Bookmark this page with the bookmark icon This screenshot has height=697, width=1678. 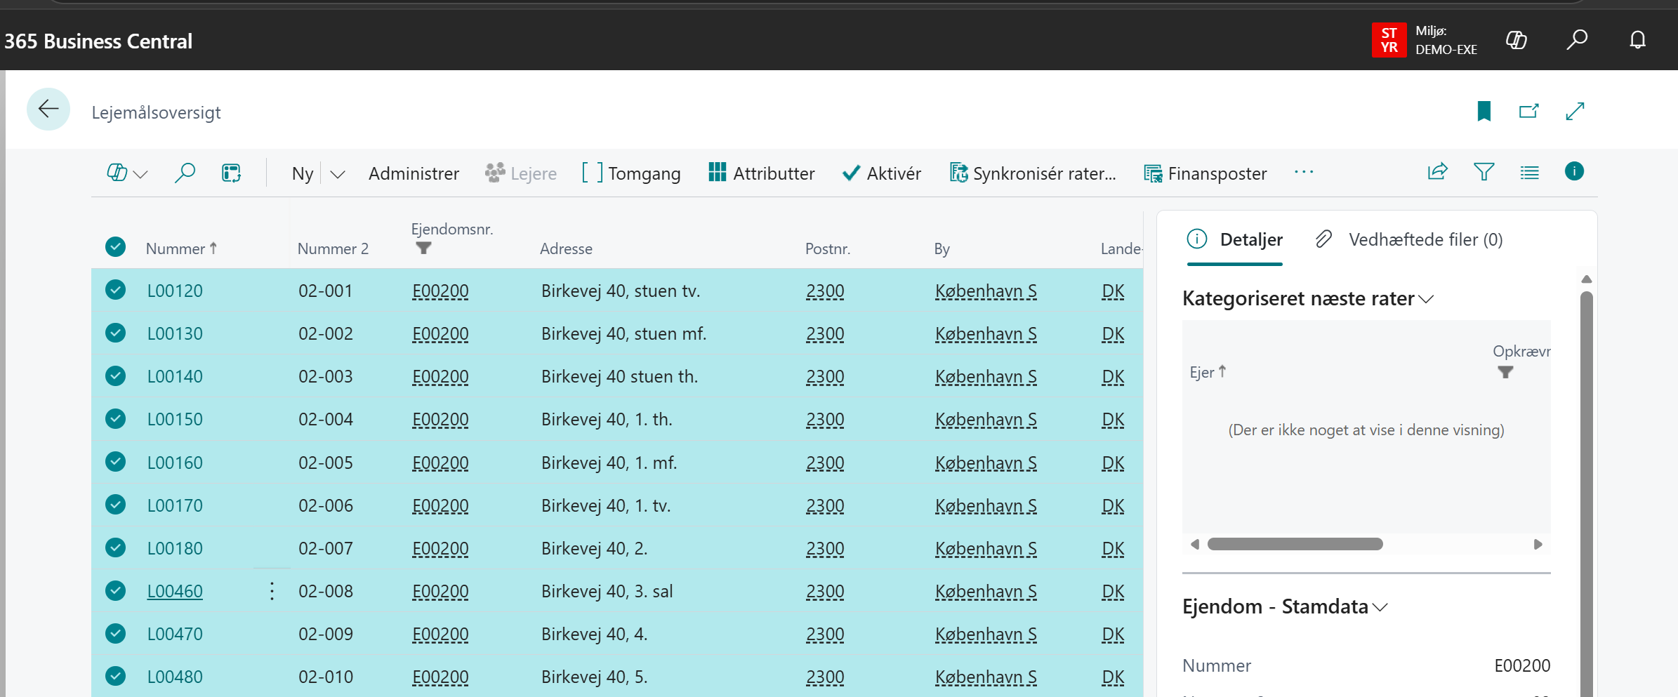1484,111
